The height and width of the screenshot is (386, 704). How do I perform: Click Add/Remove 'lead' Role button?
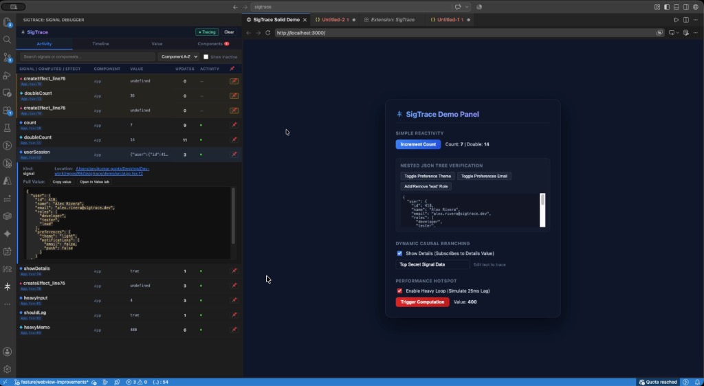[426, 187]
